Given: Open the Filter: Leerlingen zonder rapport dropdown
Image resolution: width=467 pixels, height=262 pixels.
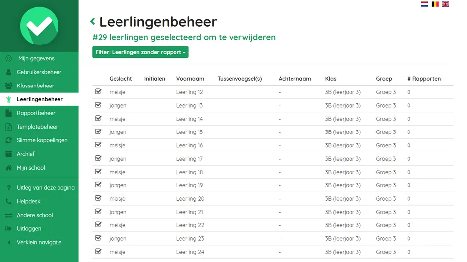Looking at the screenshot, I should pos(140,52).
